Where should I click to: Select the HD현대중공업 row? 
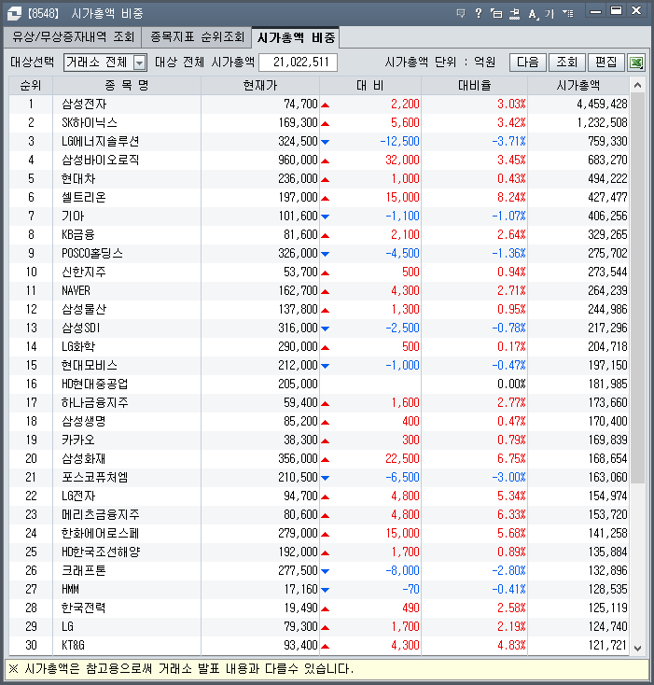(x=319, y=384)
